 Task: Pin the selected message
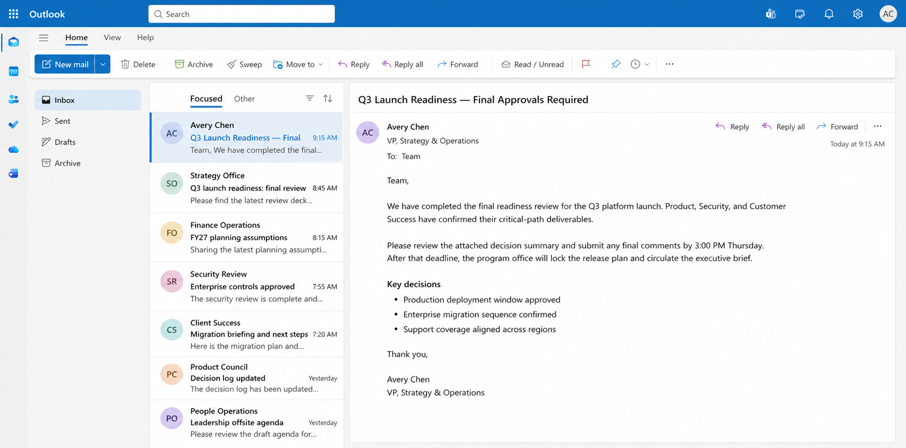click(616, 64)
